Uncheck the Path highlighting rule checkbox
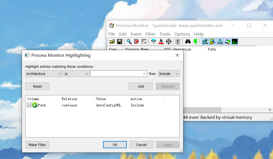The width and height of the screenshot is (273, 159). pyautogui.click(x=29, y=105)
